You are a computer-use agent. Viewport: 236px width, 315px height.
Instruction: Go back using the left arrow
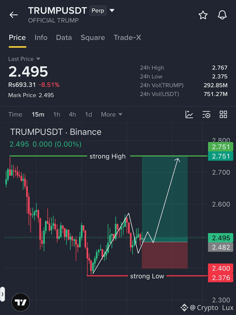14,15
